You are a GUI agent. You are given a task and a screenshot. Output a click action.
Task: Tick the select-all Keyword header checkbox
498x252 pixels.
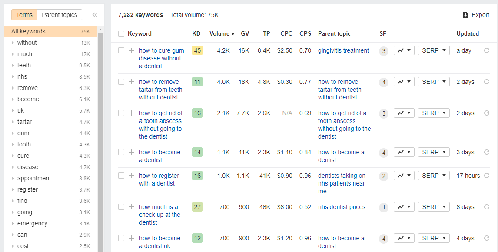[x=121, y=34]
